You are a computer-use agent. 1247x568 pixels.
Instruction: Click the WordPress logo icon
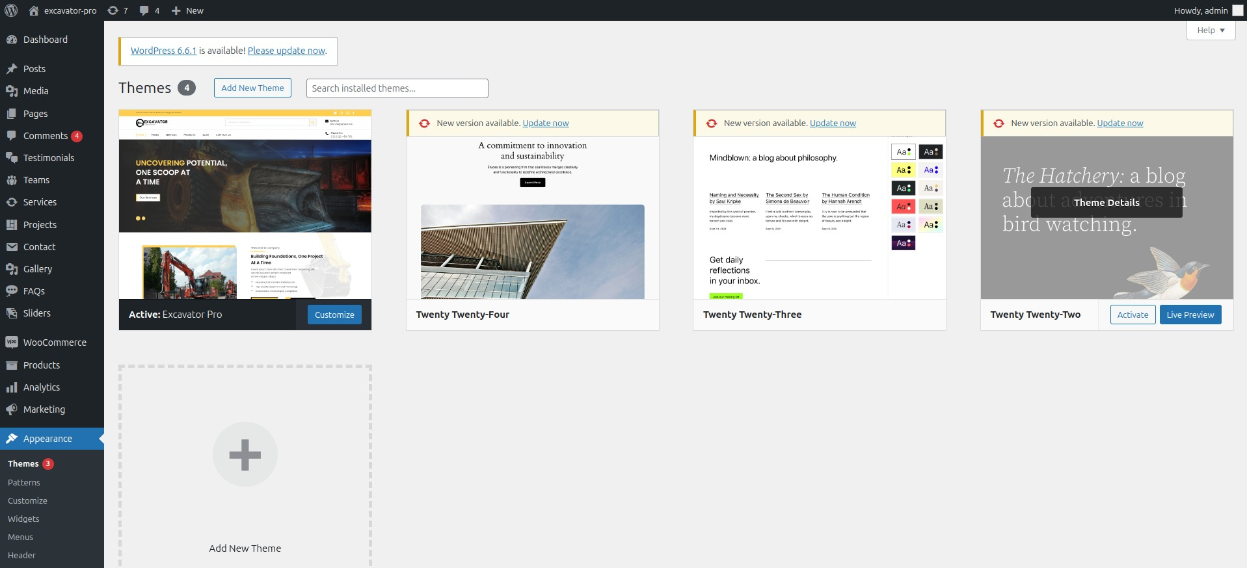11,10
